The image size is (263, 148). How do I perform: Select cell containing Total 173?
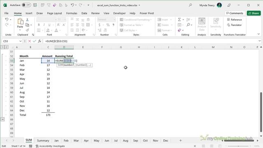coord(48,115)
